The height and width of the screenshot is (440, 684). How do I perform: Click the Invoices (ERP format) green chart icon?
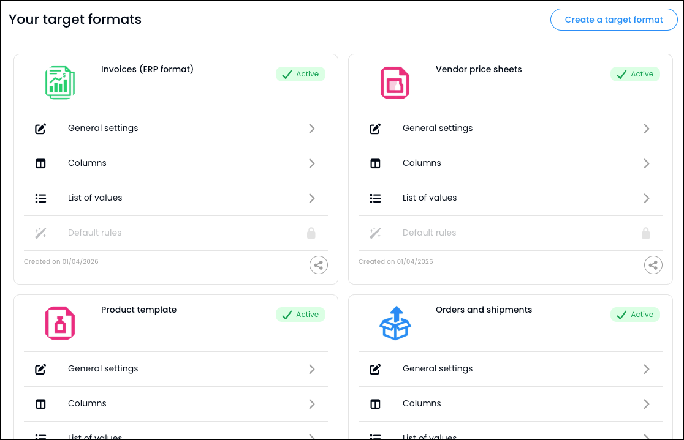[x=60, y=83]
